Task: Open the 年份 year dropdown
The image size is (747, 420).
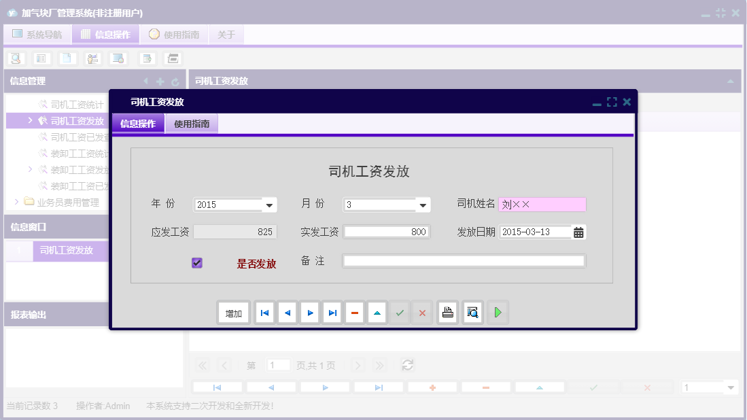Action: point(269,204)
